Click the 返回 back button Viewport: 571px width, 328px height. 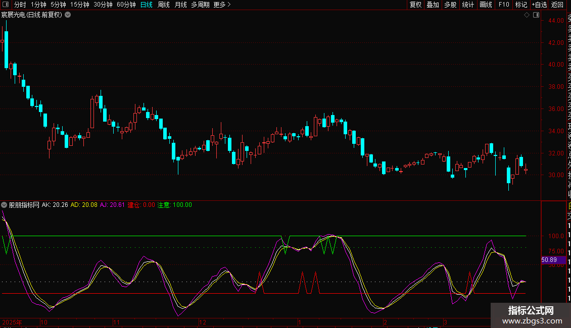[x=557, y=5]
